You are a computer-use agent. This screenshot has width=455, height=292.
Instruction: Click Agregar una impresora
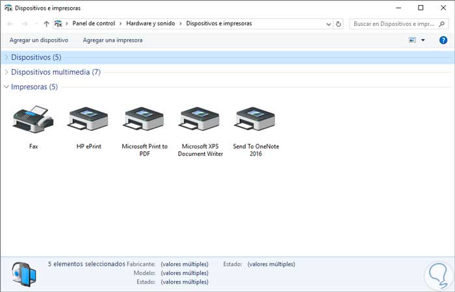(112, 40)
